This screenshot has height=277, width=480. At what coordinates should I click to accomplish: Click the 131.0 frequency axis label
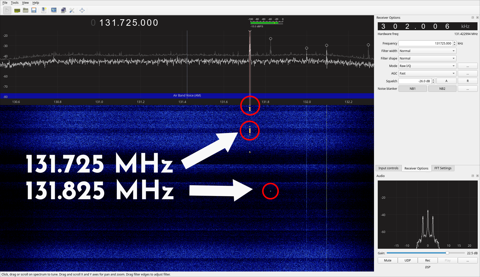coord(99,102)
